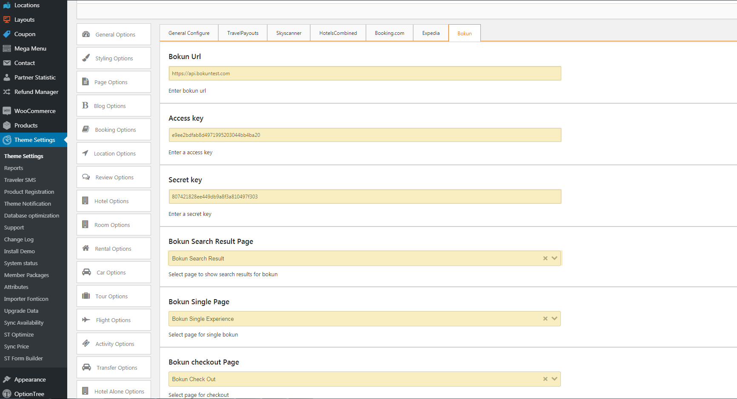Screen dimensions: 737x399
Task: Open Traveler SMS submenu link
Action: [20, 180]
